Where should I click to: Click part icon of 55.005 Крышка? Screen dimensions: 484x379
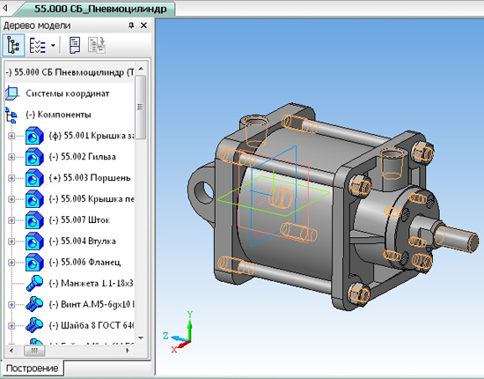(x=34, y=199)
